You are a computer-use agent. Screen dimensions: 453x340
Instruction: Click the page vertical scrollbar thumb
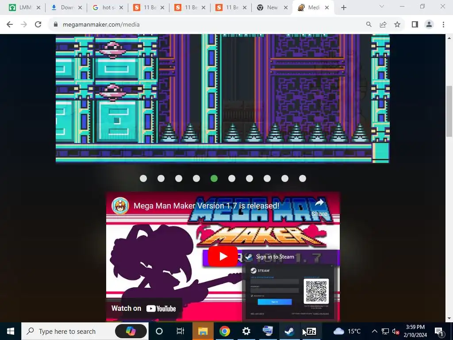449,111
